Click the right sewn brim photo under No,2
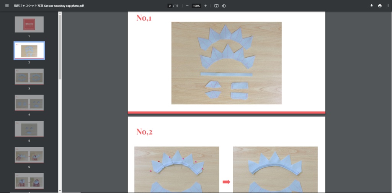Screen dimensions: 392x193 click(275, 170)
